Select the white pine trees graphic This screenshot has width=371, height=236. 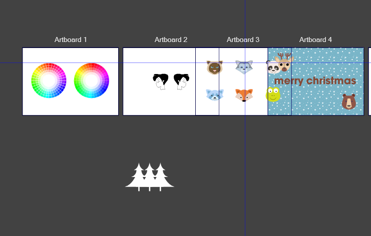(149, 177)
